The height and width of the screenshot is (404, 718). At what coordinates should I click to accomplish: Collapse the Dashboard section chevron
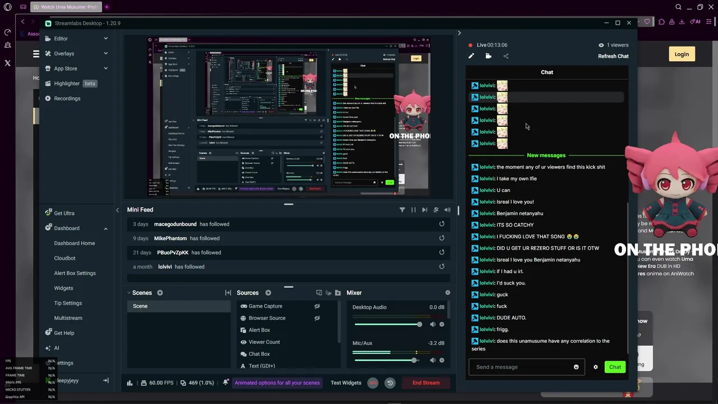click(105, 228)
